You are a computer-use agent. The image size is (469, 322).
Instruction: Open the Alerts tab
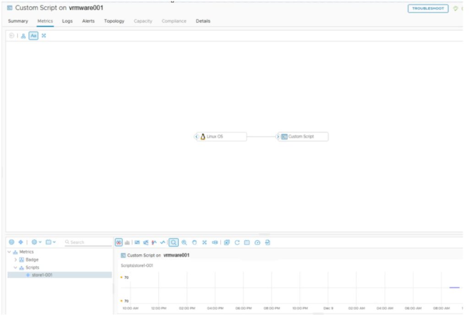click(x=88, y=21)
